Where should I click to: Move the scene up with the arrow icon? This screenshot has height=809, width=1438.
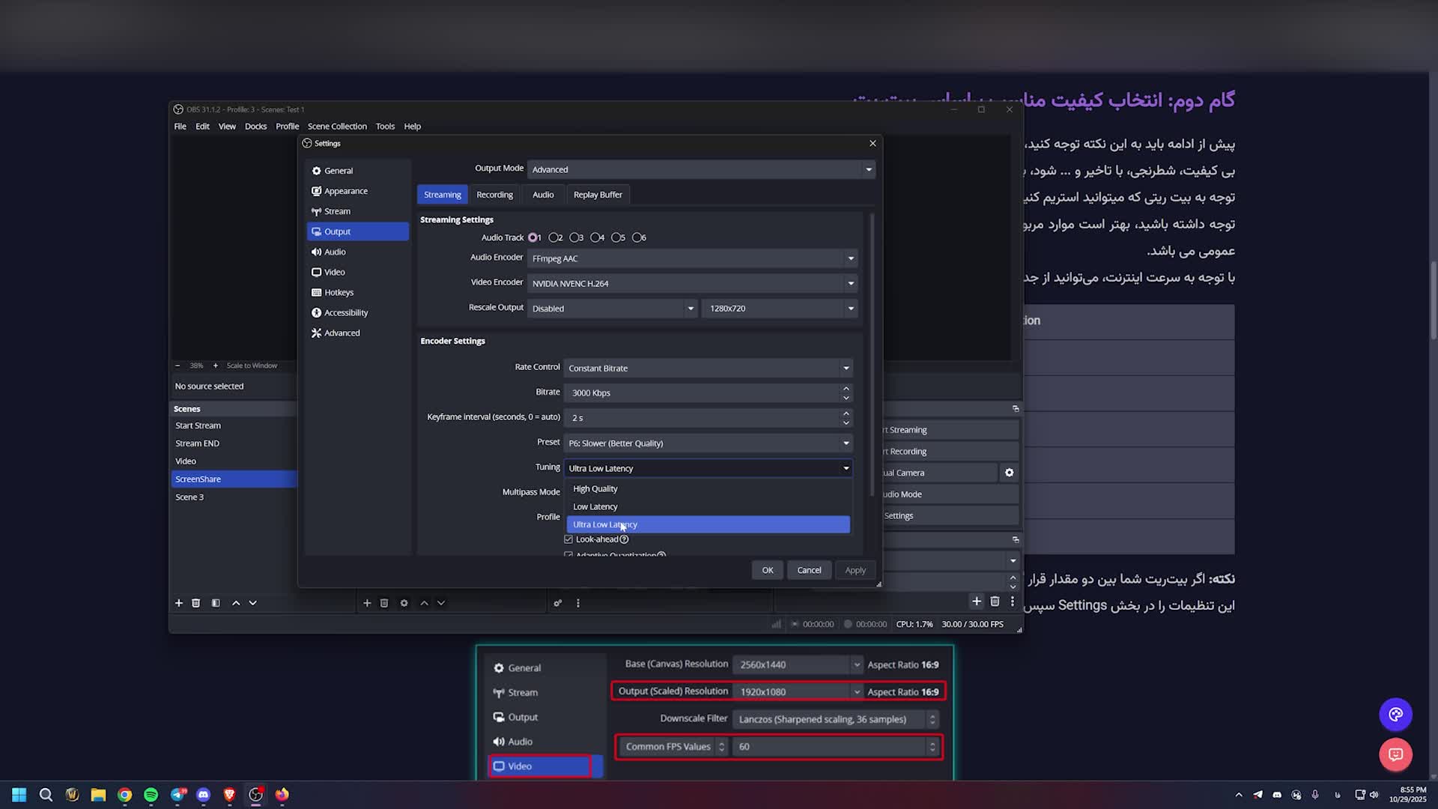[x=236, y=603]
